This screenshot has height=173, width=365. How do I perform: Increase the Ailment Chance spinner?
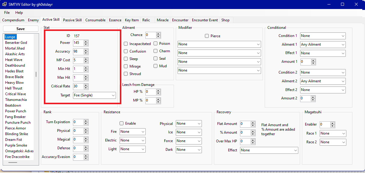pos(158,34)
